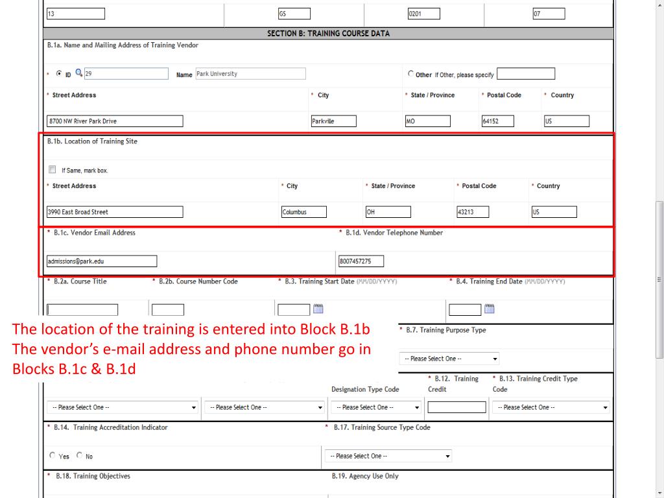Open the Training End Date calendar picker
Image resolution: width=664 pixels, height=498 pixels.
point(489,309)
